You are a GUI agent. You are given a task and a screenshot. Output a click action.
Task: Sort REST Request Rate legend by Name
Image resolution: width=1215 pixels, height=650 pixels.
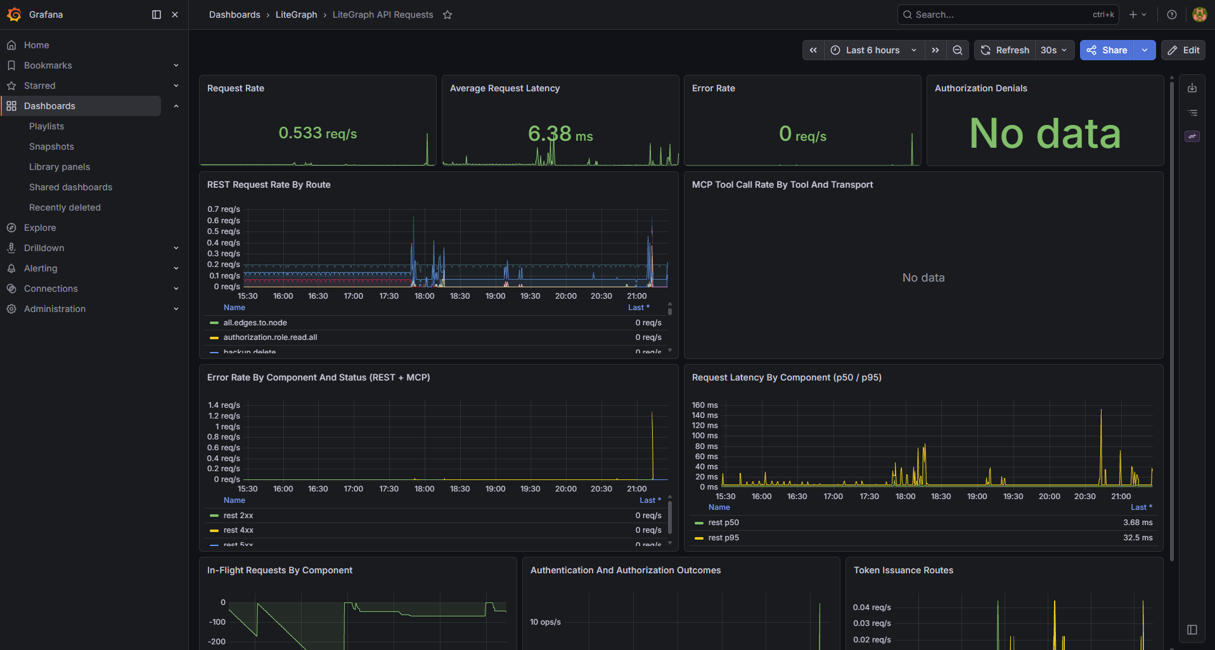point(235,308)
